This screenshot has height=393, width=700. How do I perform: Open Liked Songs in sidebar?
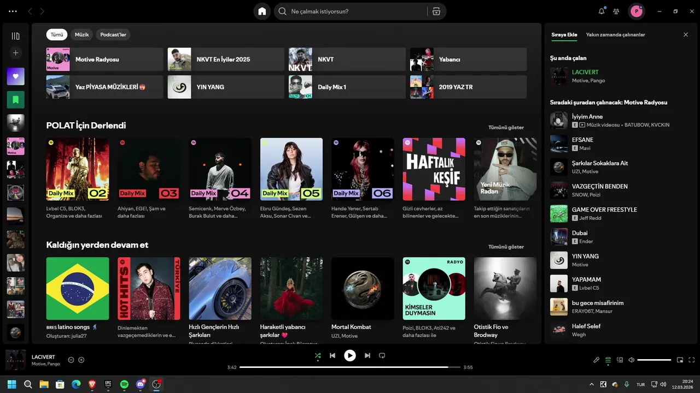pos(15,76)
